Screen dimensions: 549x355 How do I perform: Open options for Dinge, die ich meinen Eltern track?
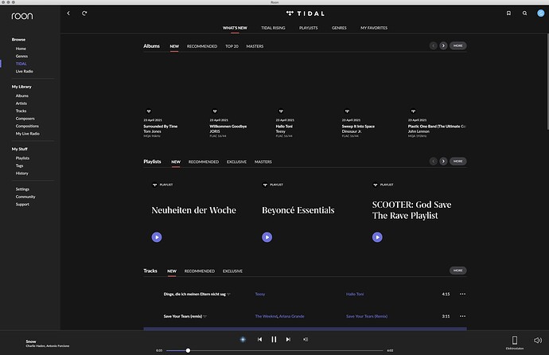[x=462, y=294]
